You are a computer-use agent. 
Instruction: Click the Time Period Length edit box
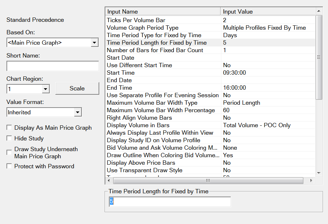170,202
